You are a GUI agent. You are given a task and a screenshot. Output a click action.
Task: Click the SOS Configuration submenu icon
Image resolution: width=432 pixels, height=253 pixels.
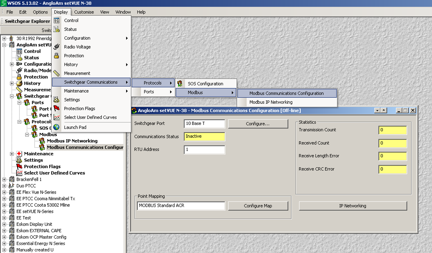click(180, 83)
